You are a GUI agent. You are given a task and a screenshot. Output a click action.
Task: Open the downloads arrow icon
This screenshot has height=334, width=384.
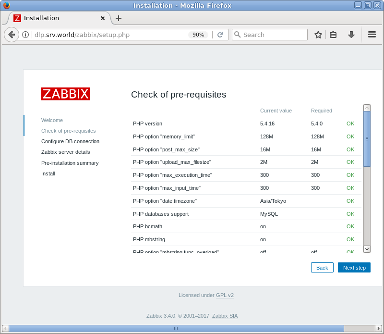pyautogui.click(x=351, y=35)
